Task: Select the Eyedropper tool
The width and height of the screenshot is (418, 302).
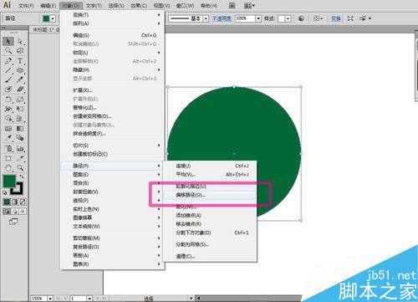Action: (x=8, y=138)
